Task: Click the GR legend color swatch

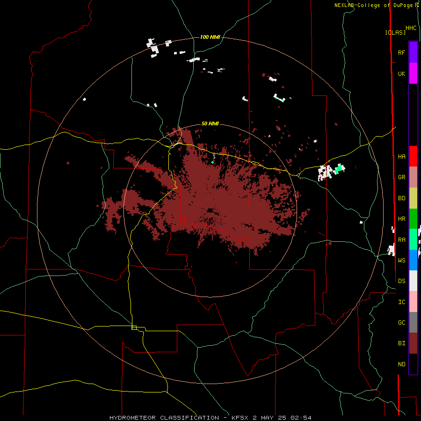Action: pos(413,177)
